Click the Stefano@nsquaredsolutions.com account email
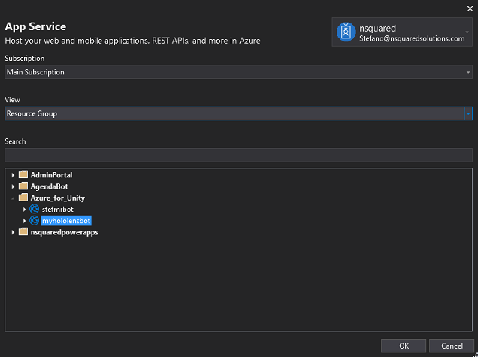This screenshot has width=478, height=357. click(x=412, y=39)
